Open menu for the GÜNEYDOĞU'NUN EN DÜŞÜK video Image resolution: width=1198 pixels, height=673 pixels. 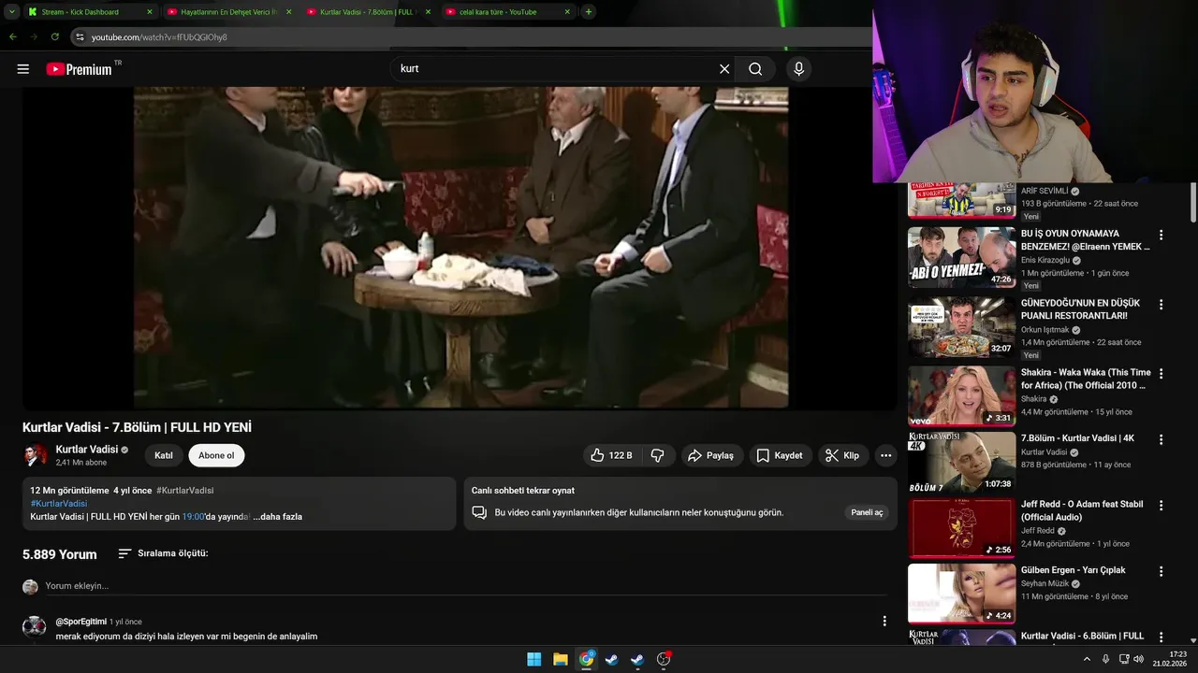[1161, 304]
